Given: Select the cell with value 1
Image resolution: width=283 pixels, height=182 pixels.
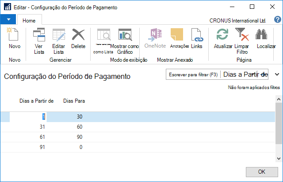Looking at the screenshot, I should (28, 117).
